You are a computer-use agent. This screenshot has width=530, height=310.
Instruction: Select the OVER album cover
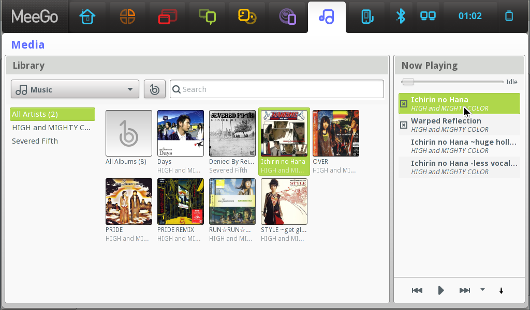(x=335, y=133)
